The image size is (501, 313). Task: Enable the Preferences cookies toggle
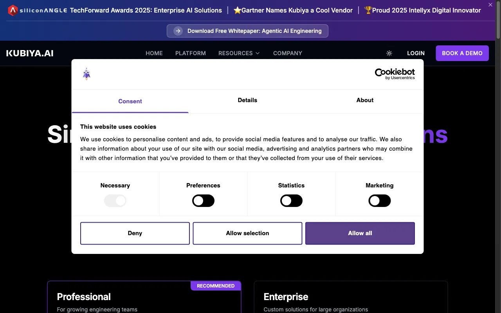(203, 201)
